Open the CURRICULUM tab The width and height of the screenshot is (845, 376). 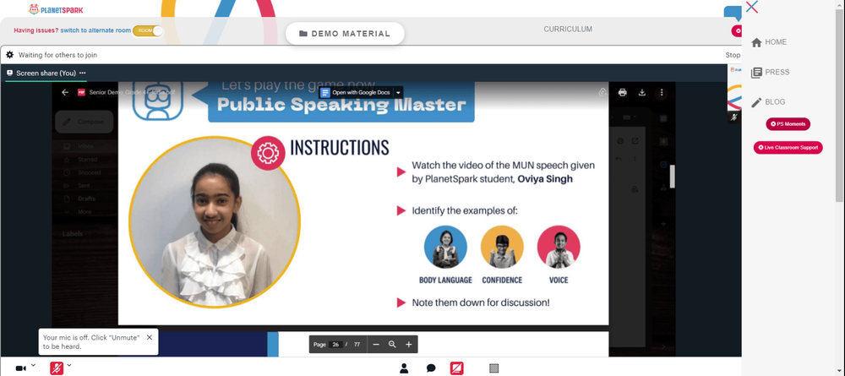568,29
